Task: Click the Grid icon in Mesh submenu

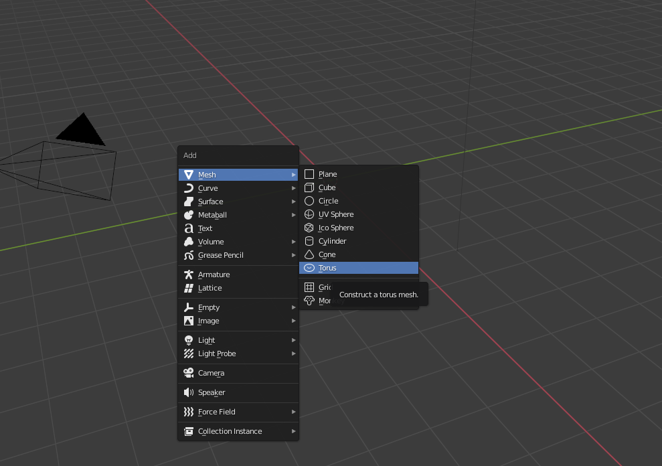Action: (x=309, y=287)
